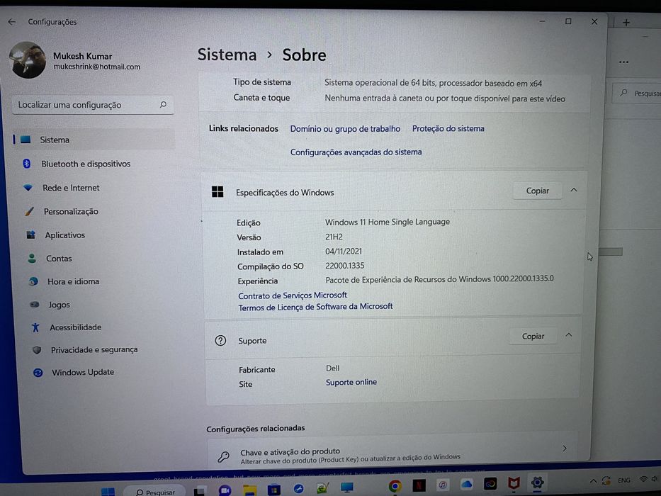Click the 'Localizar uma configuração' search field
Viewport: 661px width, 496px height.
click(93, 105)
